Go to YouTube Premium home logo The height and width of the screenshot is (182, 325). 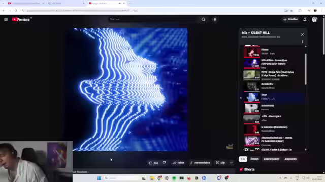click(x=21, y=19)
